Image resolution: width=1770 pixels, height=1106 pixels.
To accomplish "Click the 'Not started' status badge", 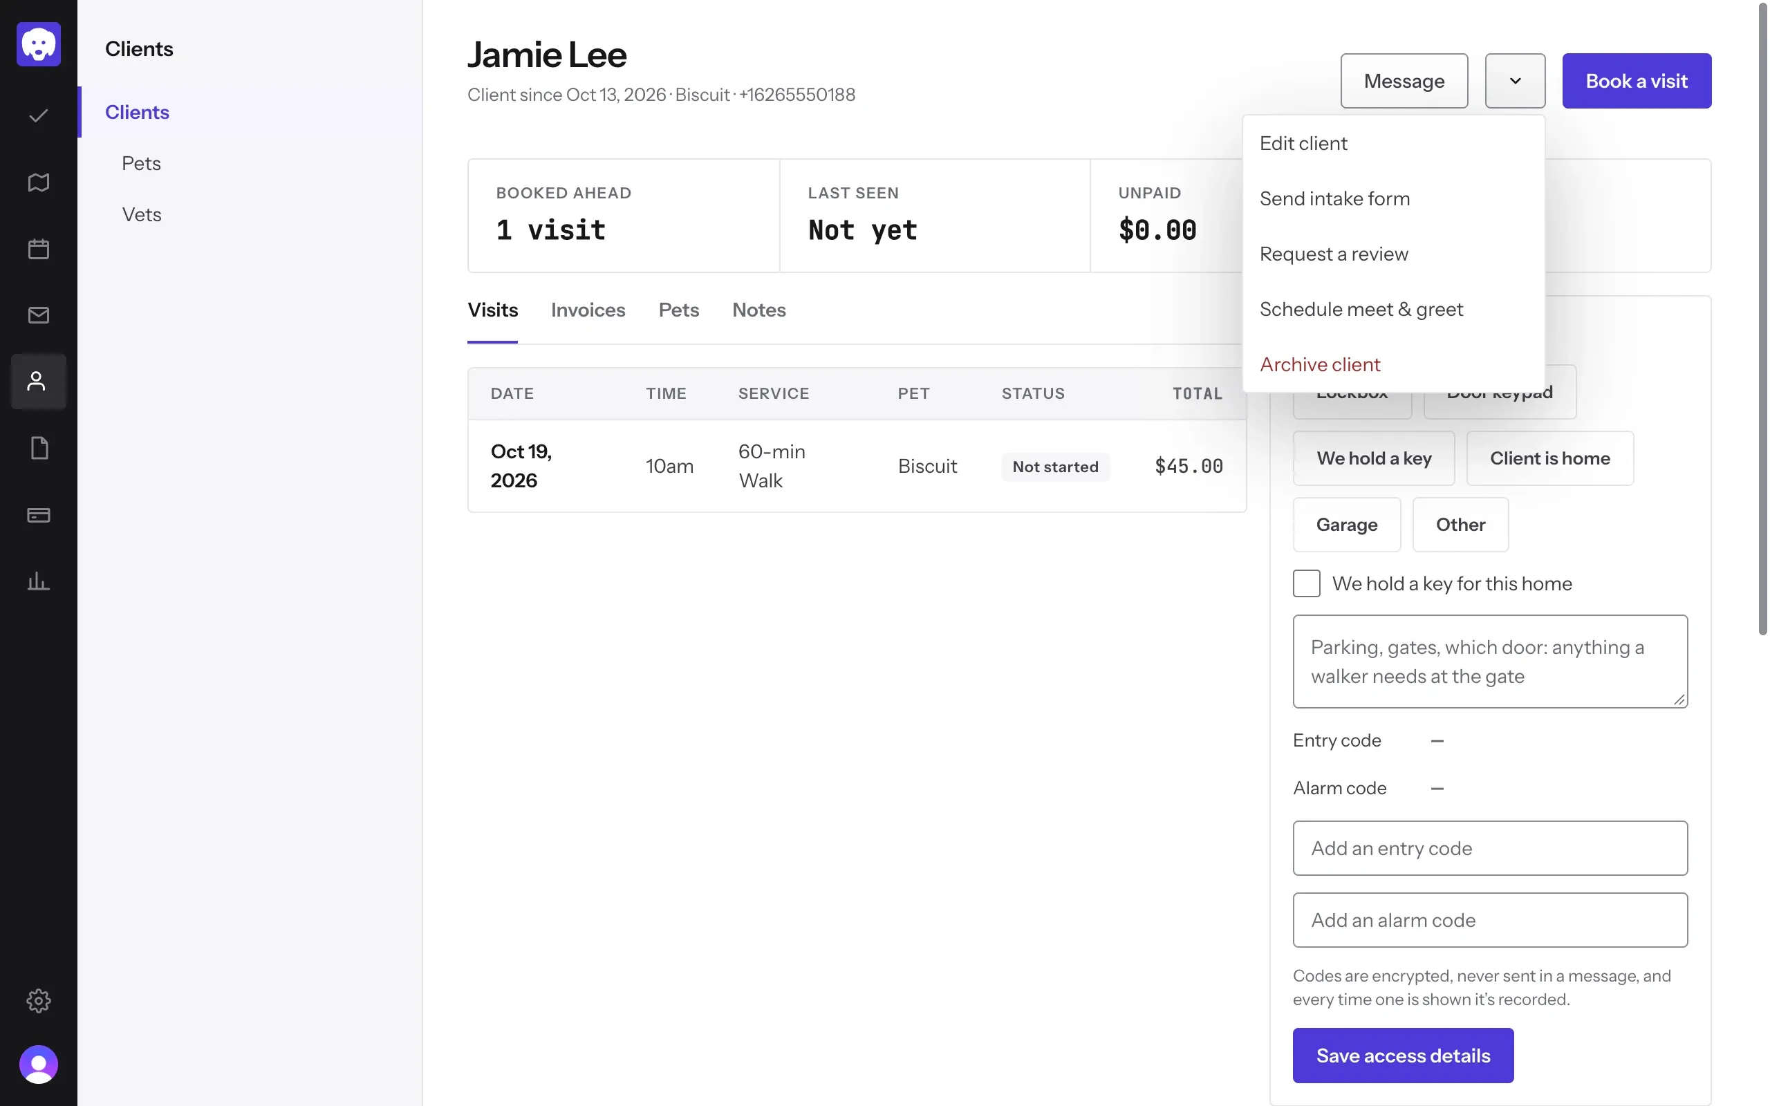I will coord(1054,467).
